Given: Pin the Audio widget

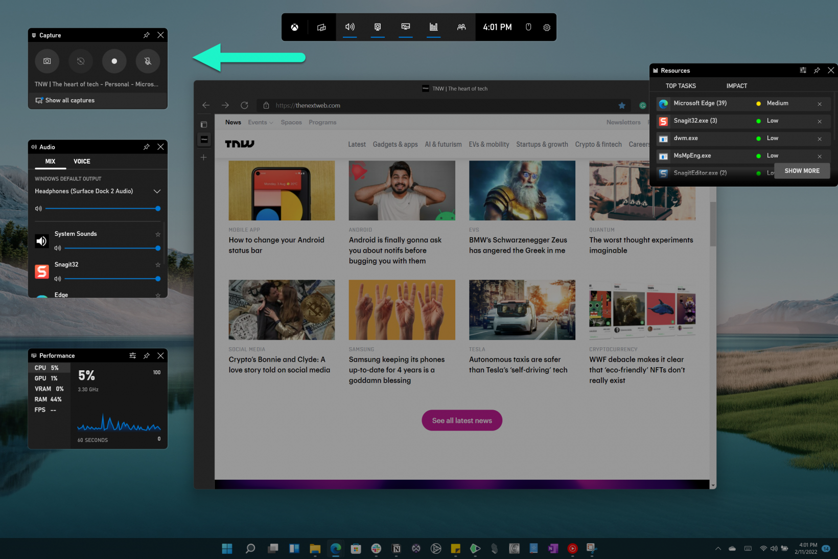Looking at the screenshot, I should click(147, 147).
